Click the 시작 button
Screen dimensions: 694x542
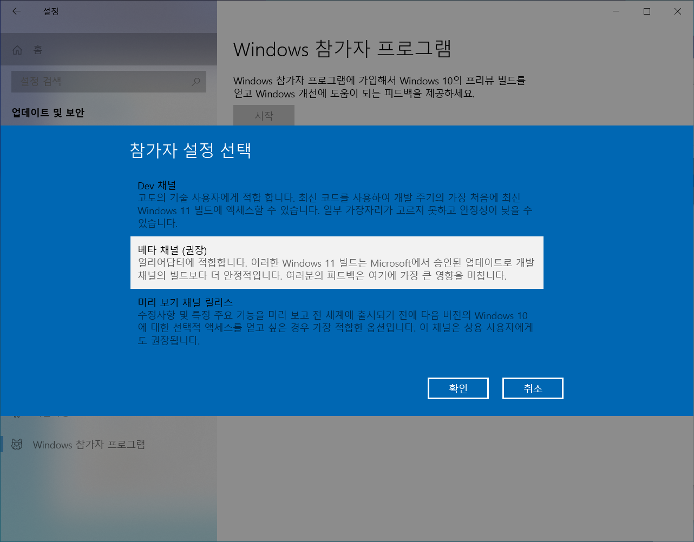tap(264, 115)
